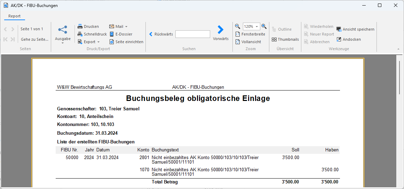Show page Thumbnails

tap(285, 39)
